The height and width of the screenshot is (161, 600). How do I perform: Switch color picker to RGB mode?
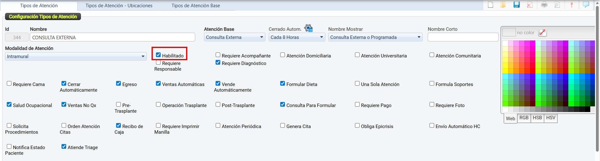(x=524, y=118)
